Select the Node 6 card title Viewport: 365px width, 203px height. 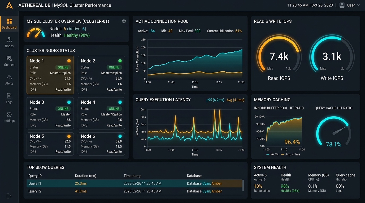pos(88,136)
